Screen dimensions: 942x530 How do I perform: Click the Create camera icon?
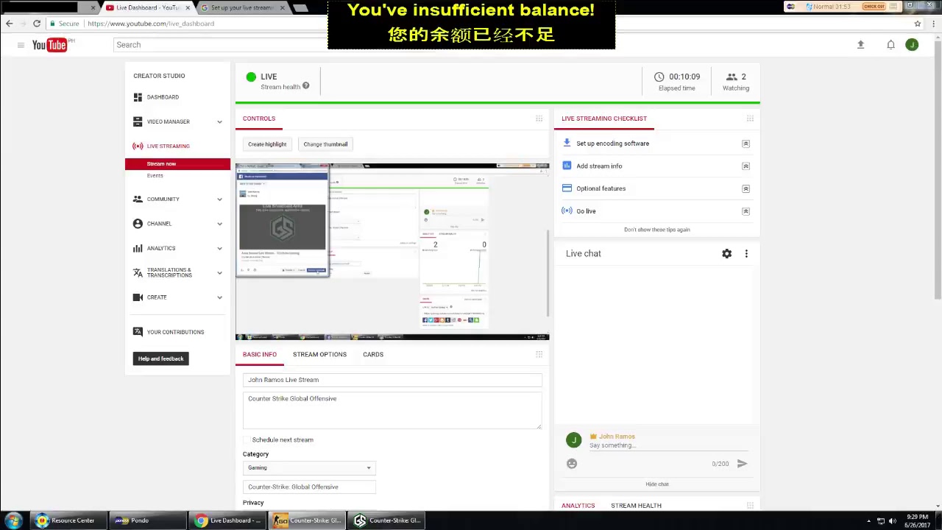[138, 297]
